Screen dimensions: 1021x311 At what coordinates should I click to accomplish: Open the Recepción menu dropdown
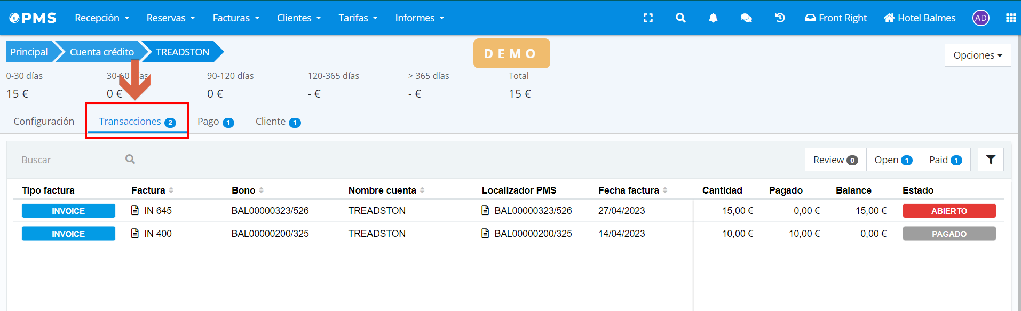102,18
